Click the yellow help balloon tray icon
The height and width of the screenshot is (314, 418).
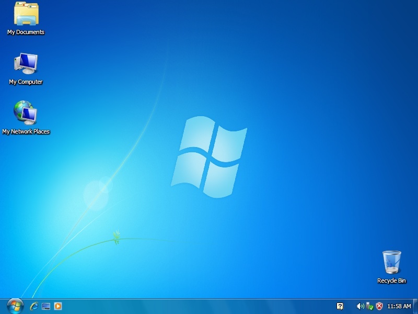tap(340, 306)
